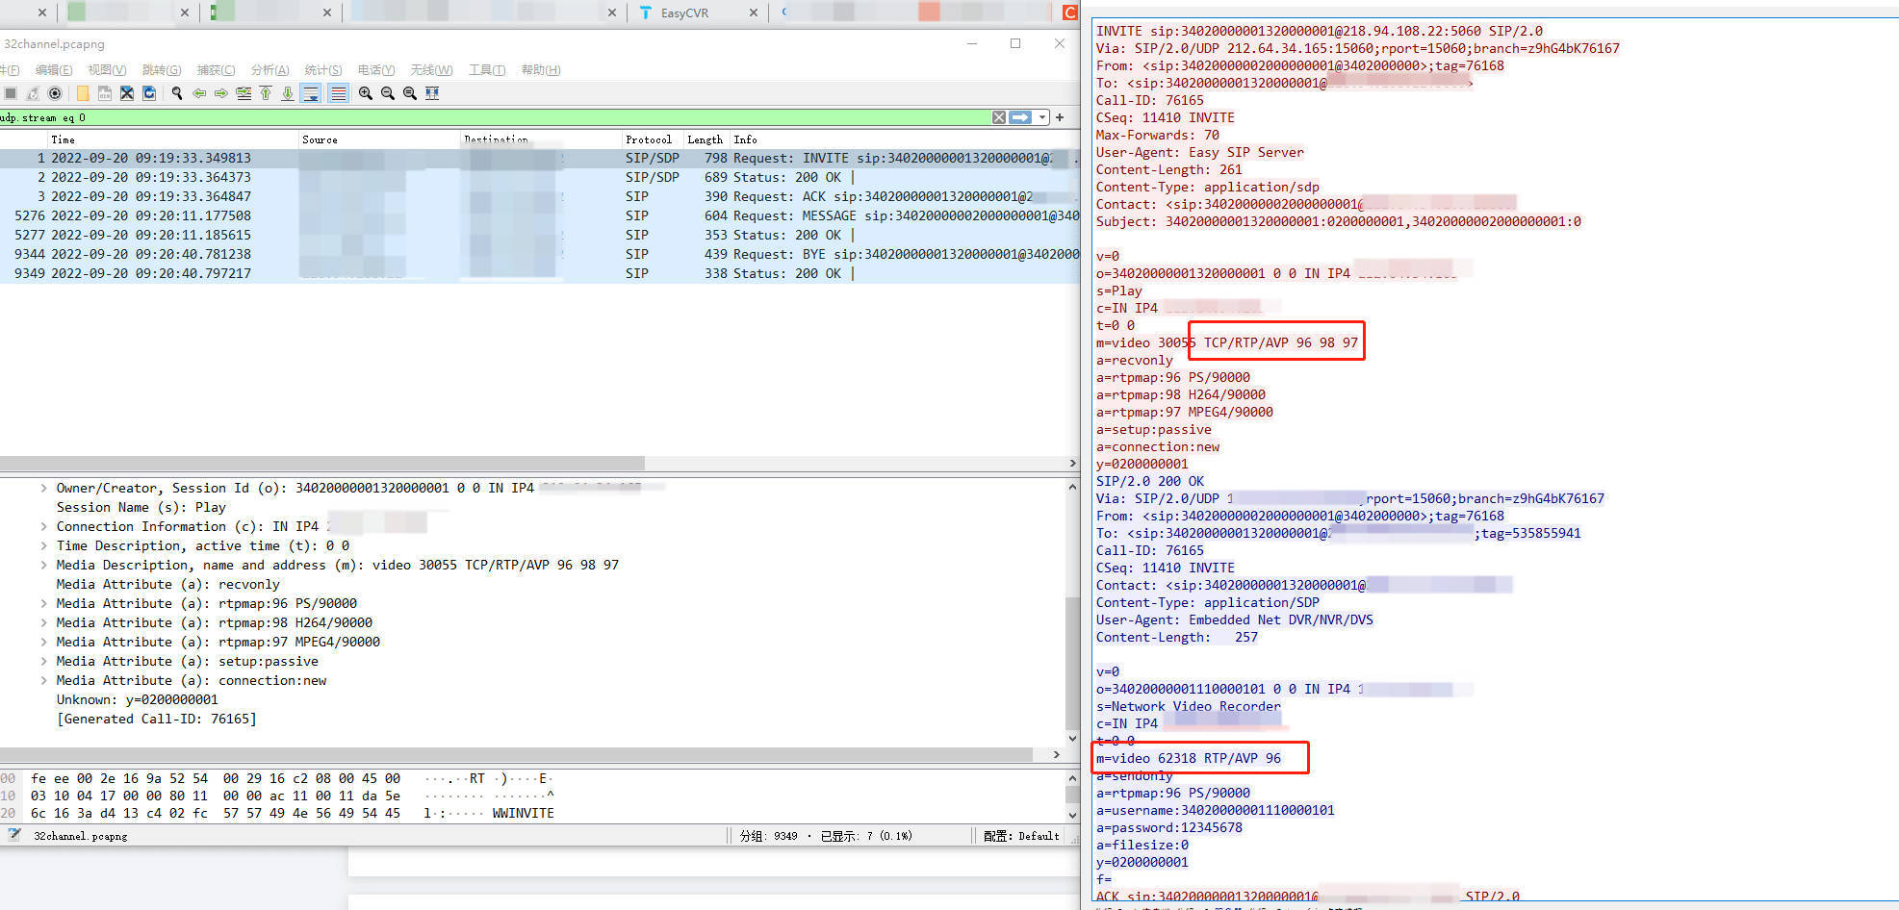This screenshot has width=1899, height=910.
Task: Select packet 3 ACK request row
Action: [x=539, y=196]
